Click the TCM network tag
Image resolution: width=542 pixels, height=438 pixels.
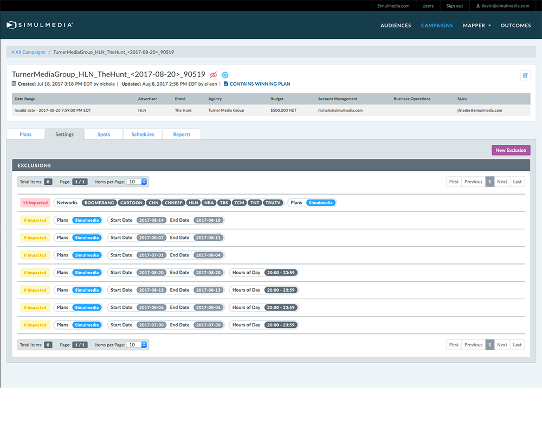(x=239, y=203)
